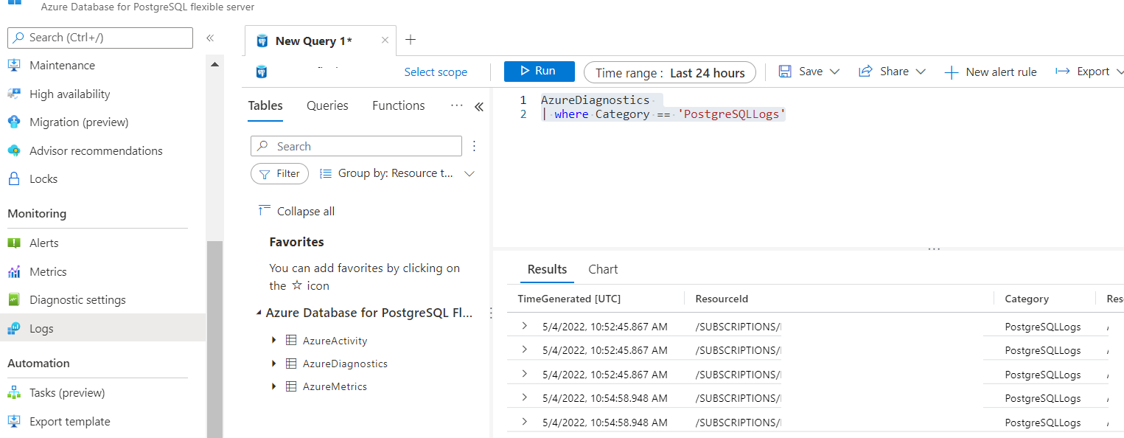The image size is (1124, 438).
Task: Switch to the Queries tab
Action: (327, 105)
